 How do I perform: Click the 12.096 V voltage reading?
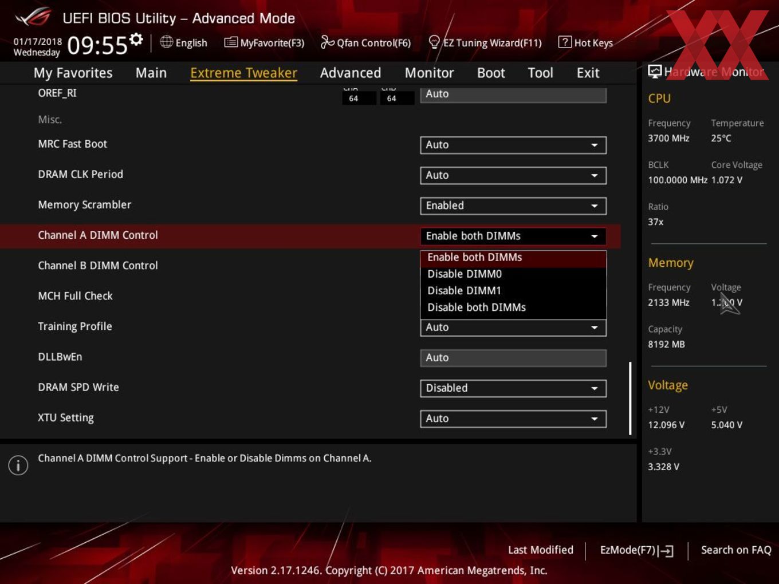coord(666,425)
